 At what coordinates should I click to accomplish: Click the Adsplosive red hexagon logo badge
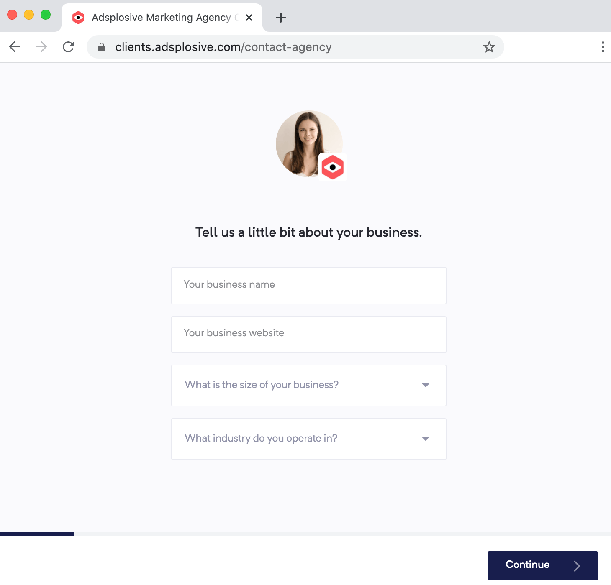tap(333, 167)
